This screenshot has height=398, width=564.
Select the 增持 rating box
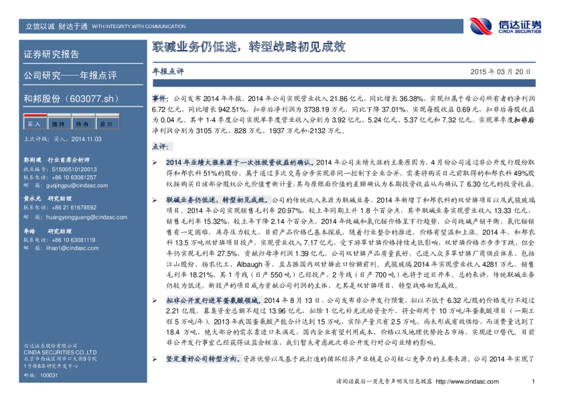[58, 124]
